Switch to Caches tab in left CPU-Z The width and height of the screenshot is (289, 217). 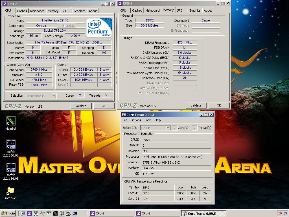[22, 11]
